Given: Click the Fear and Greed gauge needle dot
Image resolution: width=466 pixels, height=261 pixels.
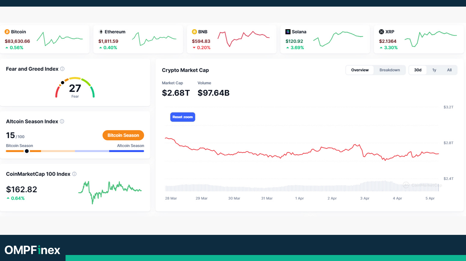Looking at the screenshot, I should pyautogui.click(x=63, y=83).
